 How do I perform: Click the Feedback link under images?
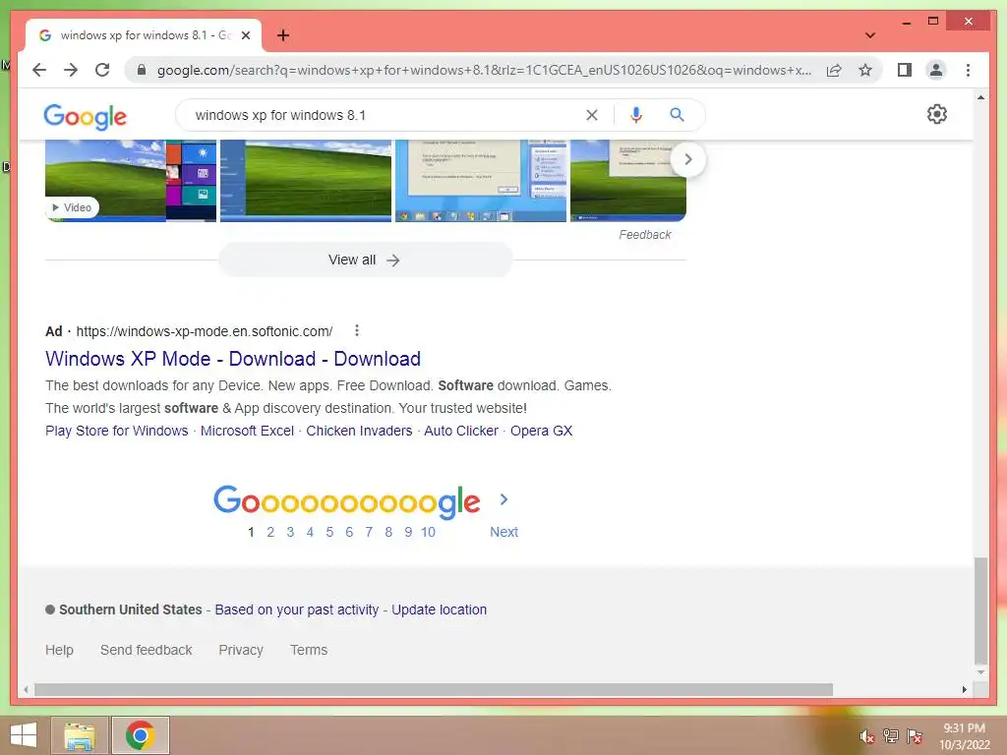coord(645,235)
